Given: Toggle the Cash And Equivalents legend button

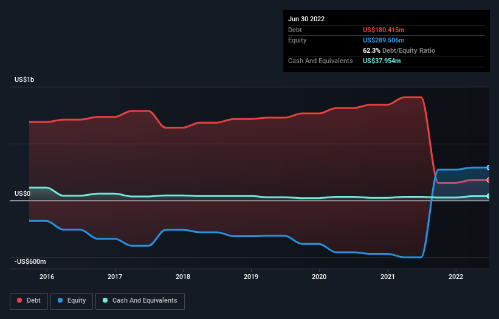Looking at the screenshot, I should pos(140,301).
